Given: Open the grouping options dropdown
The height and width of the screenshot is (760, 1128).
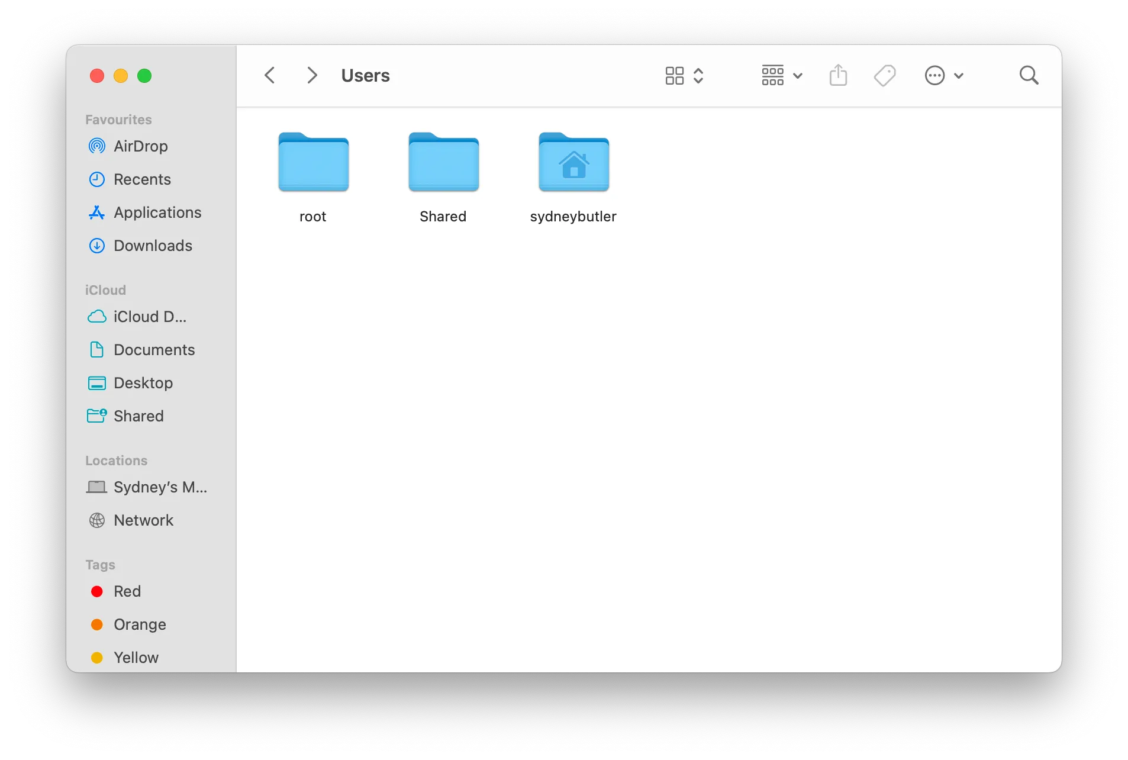Looking at the screenshot, I should 780,75.
